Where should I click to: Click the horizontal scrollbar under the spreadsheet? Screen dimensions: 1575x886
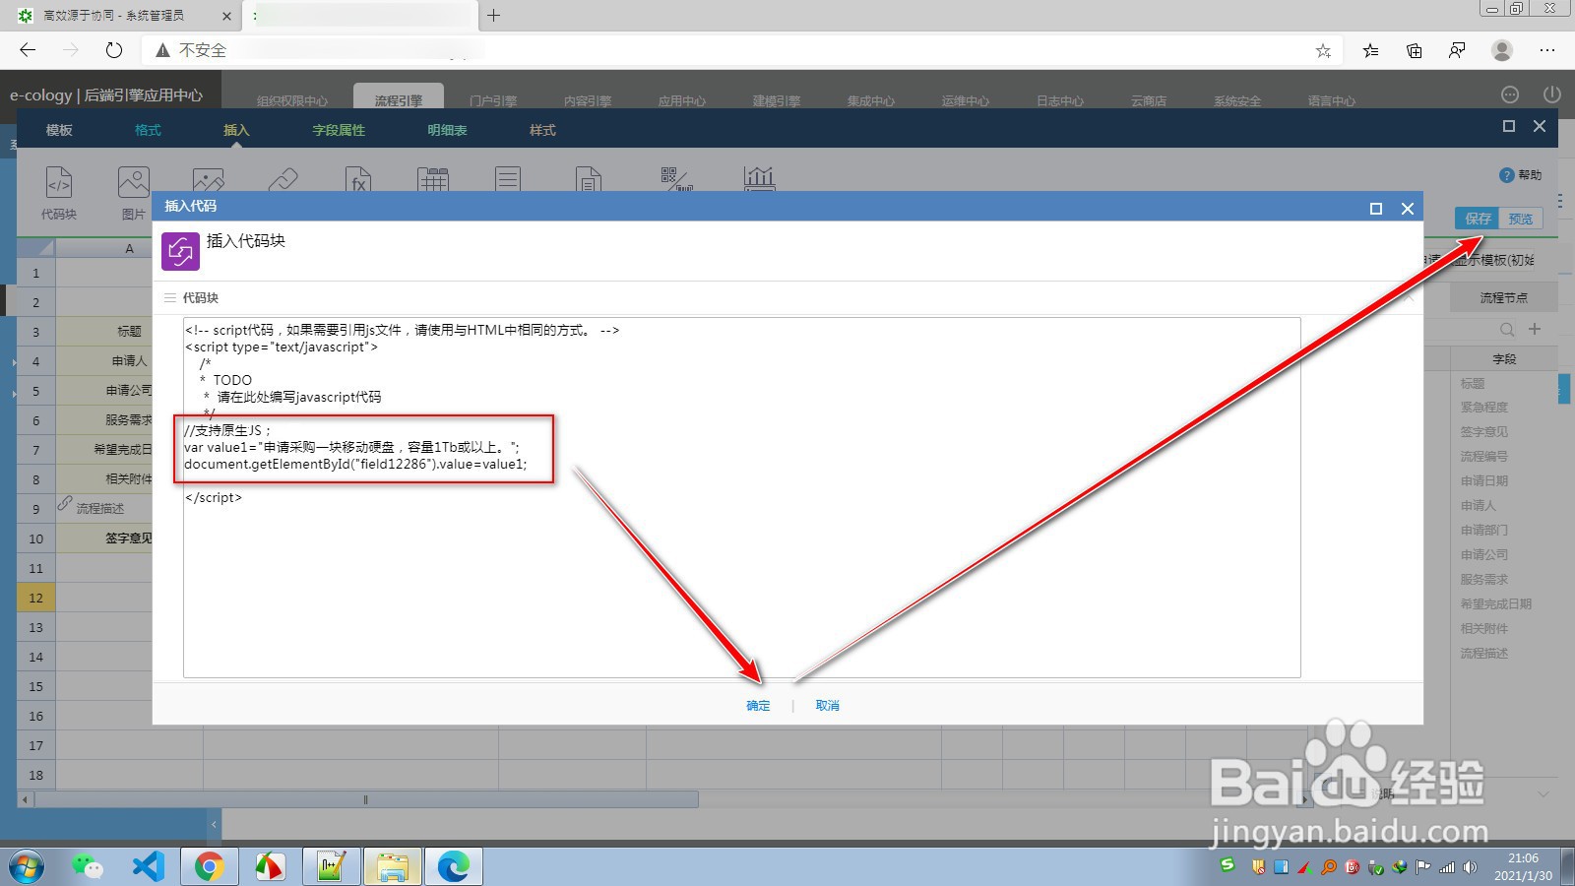(366, 800)
